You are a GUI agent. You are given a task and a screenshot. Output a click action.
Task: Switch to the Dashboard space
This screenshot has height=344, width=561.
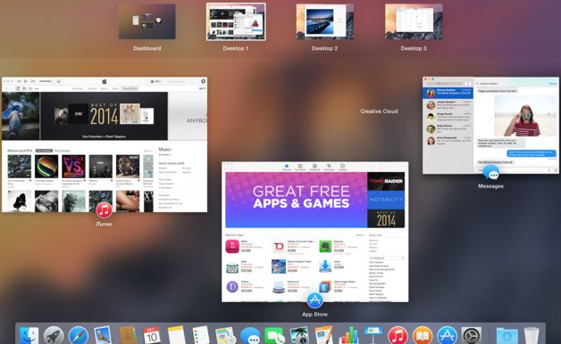coord(147,21)
